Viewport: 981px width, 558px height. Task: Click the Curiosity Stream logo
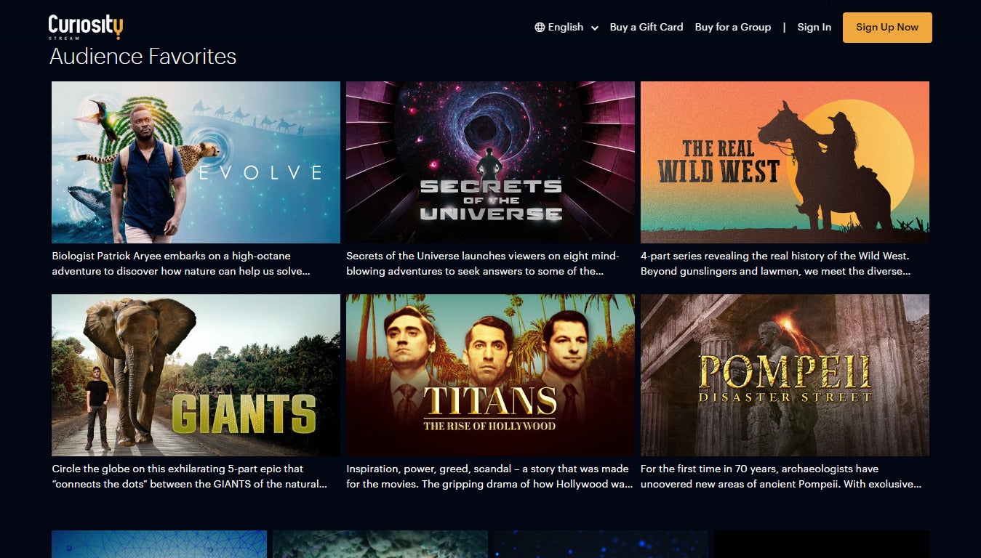pyautogui.click(x=86, y=27)
